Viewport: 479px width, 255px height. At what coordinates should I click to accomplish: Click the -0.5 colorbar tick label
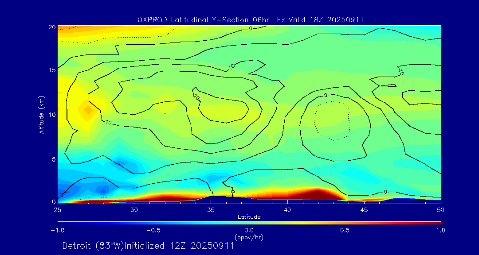[153, 230]
